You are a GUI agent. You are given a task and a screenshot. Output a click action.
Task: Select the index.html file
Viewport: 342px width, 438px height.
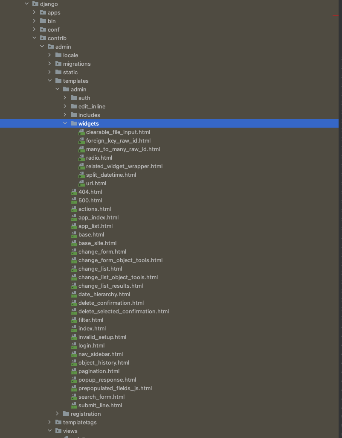[x=92, y=329]
